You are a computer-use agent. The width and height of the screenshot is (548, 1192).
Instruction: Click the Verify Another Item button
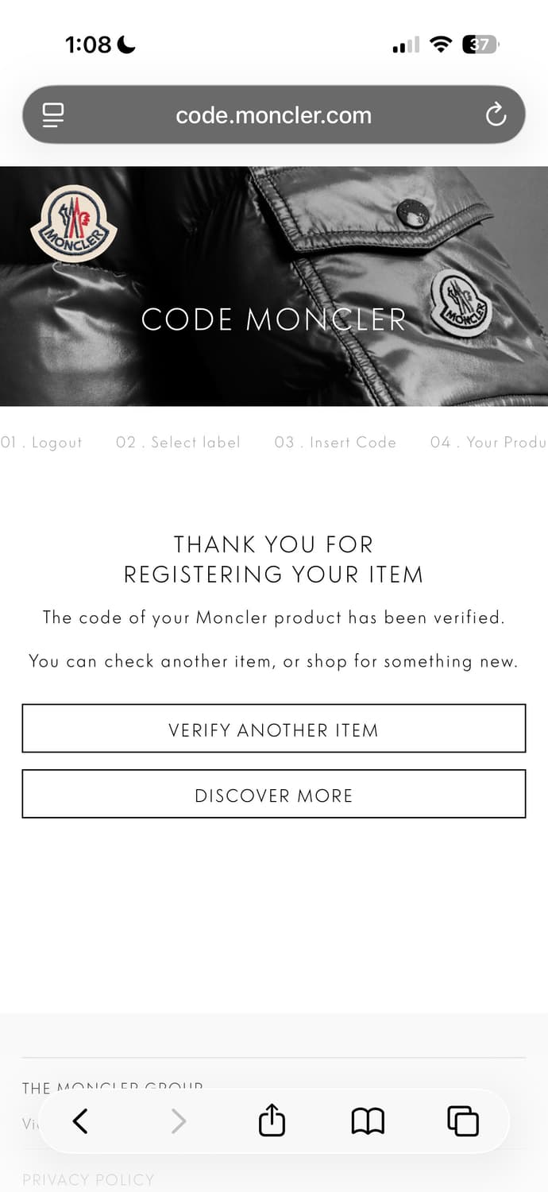pyautogui.click(x=273, y=729)
